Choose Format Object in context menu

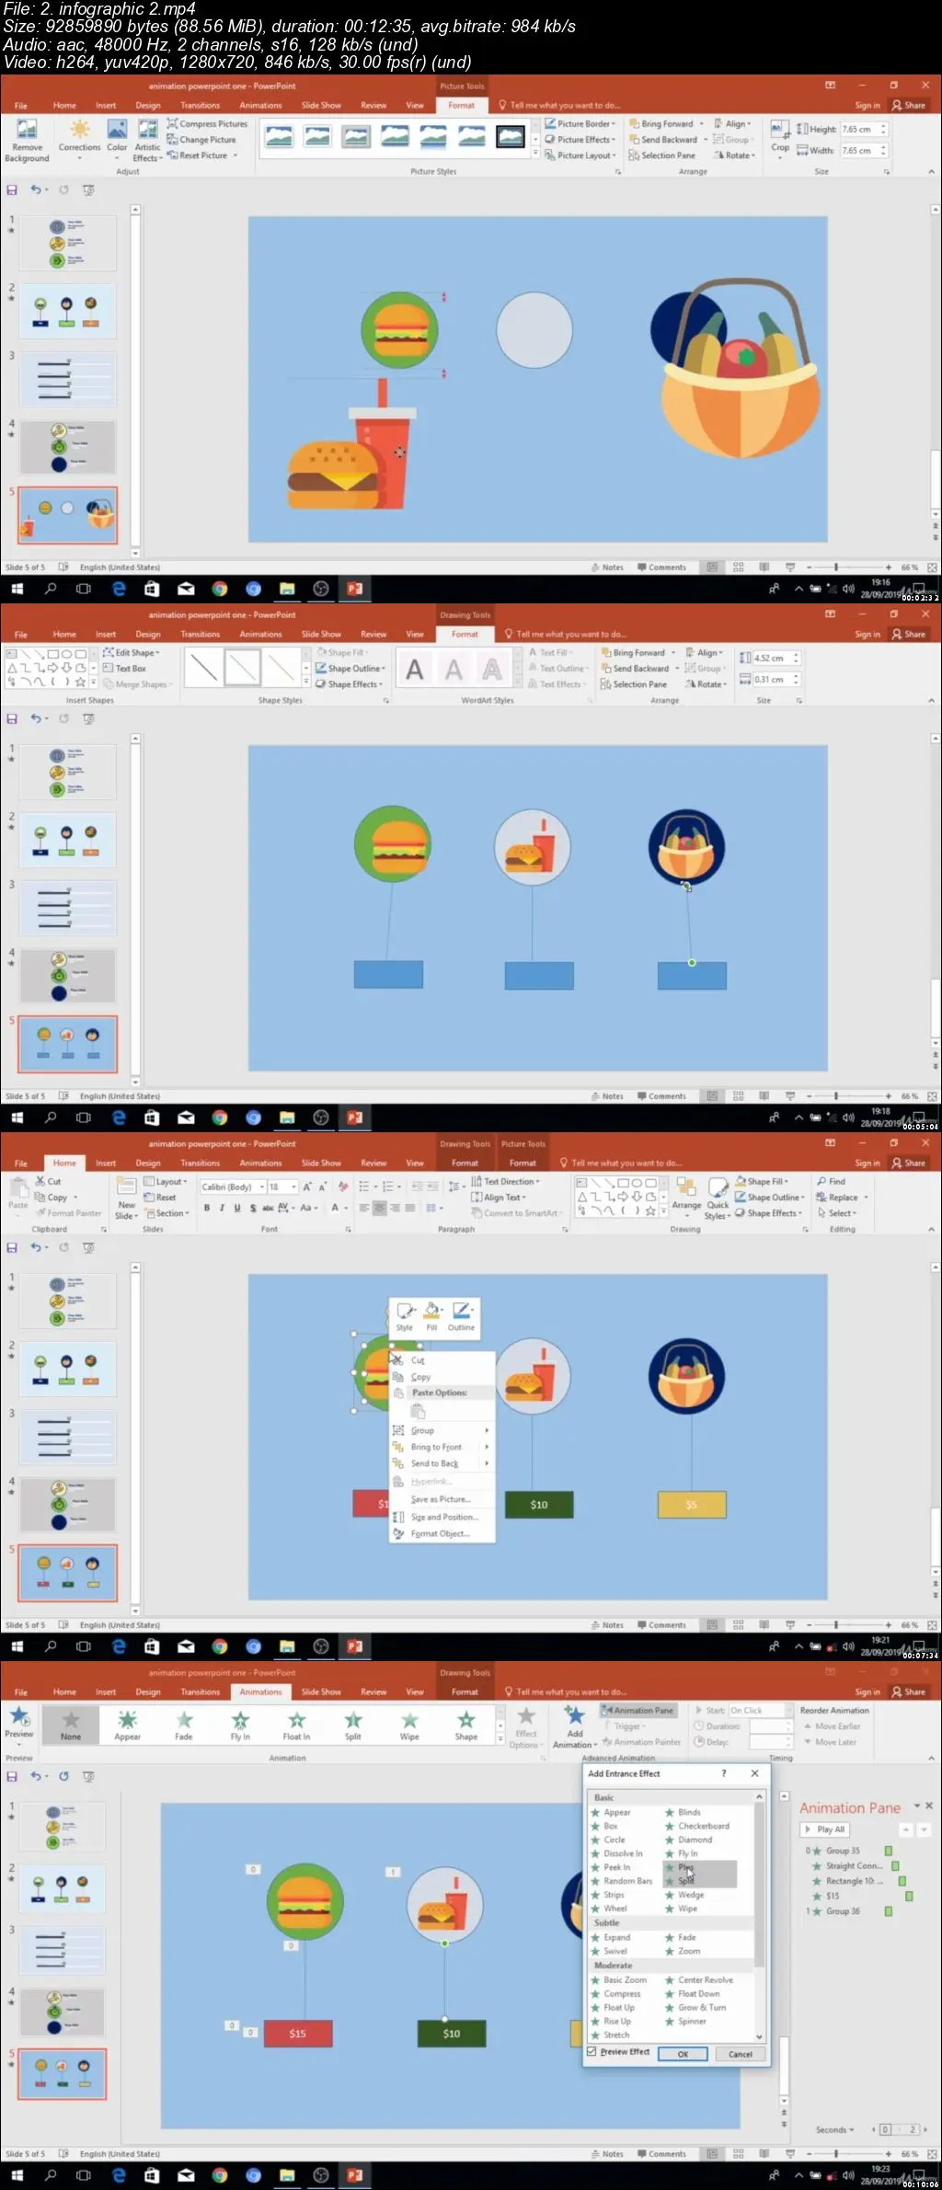pyautogui.click(x=442, y=1533)
